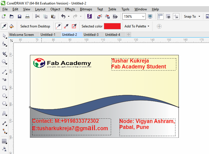The height and width of the screenshot is (154, 209).
Task: Click the New document icon
Action: click(4, 17)
